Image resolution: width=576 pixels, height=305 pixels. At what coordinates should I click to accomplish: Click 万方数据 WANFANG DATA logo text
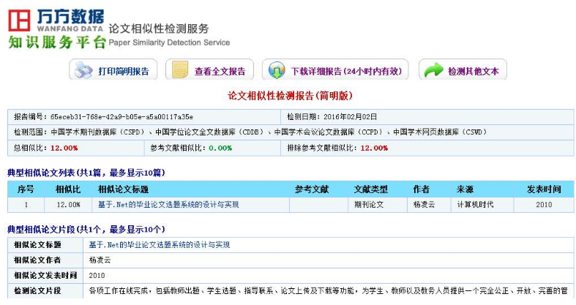(70, 20)
